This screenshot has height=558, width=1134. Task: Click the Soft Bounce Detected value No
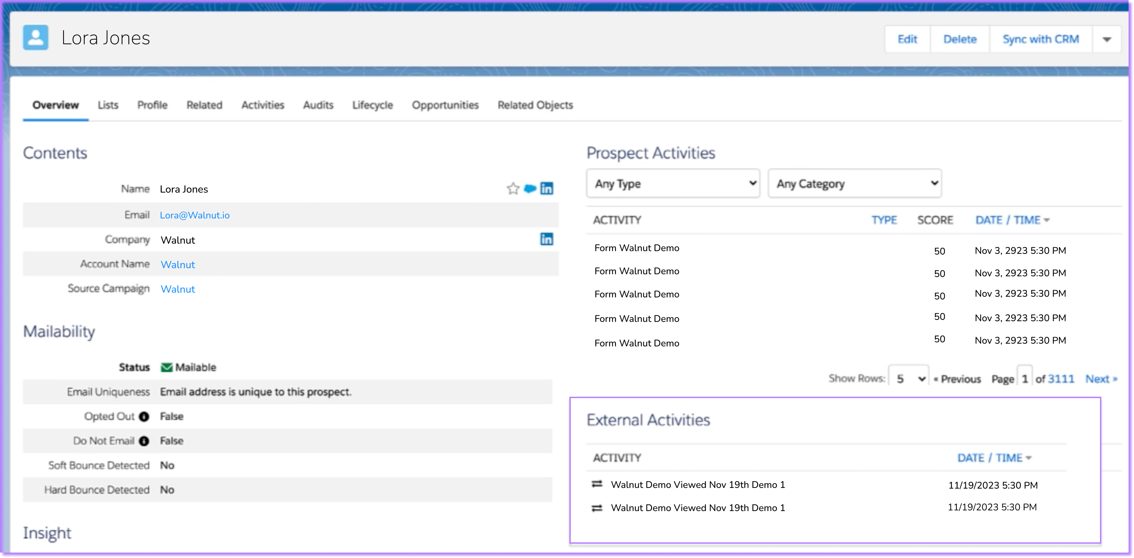click(x=167, y=465)
